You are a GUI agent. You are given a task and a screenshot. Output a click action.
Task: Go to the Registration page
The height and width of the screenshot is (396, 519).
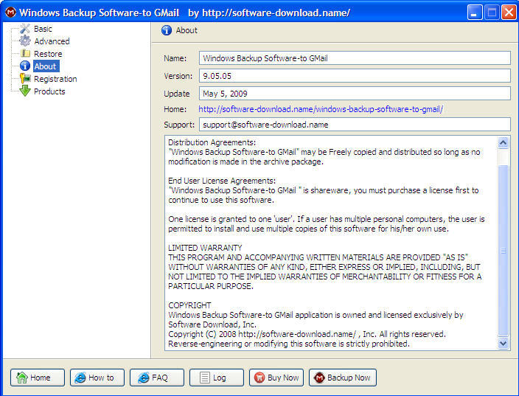coord(55,79)
